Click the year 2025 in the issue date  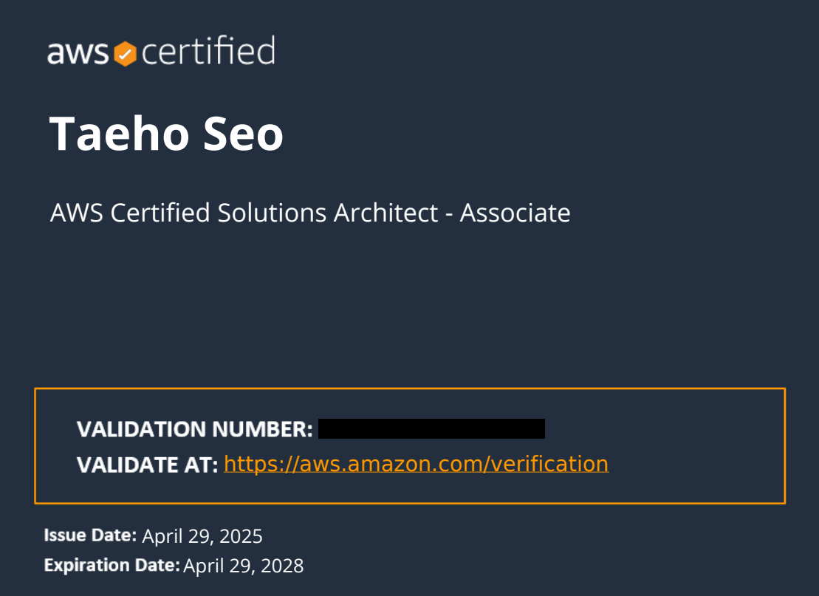tap(241, 536)
